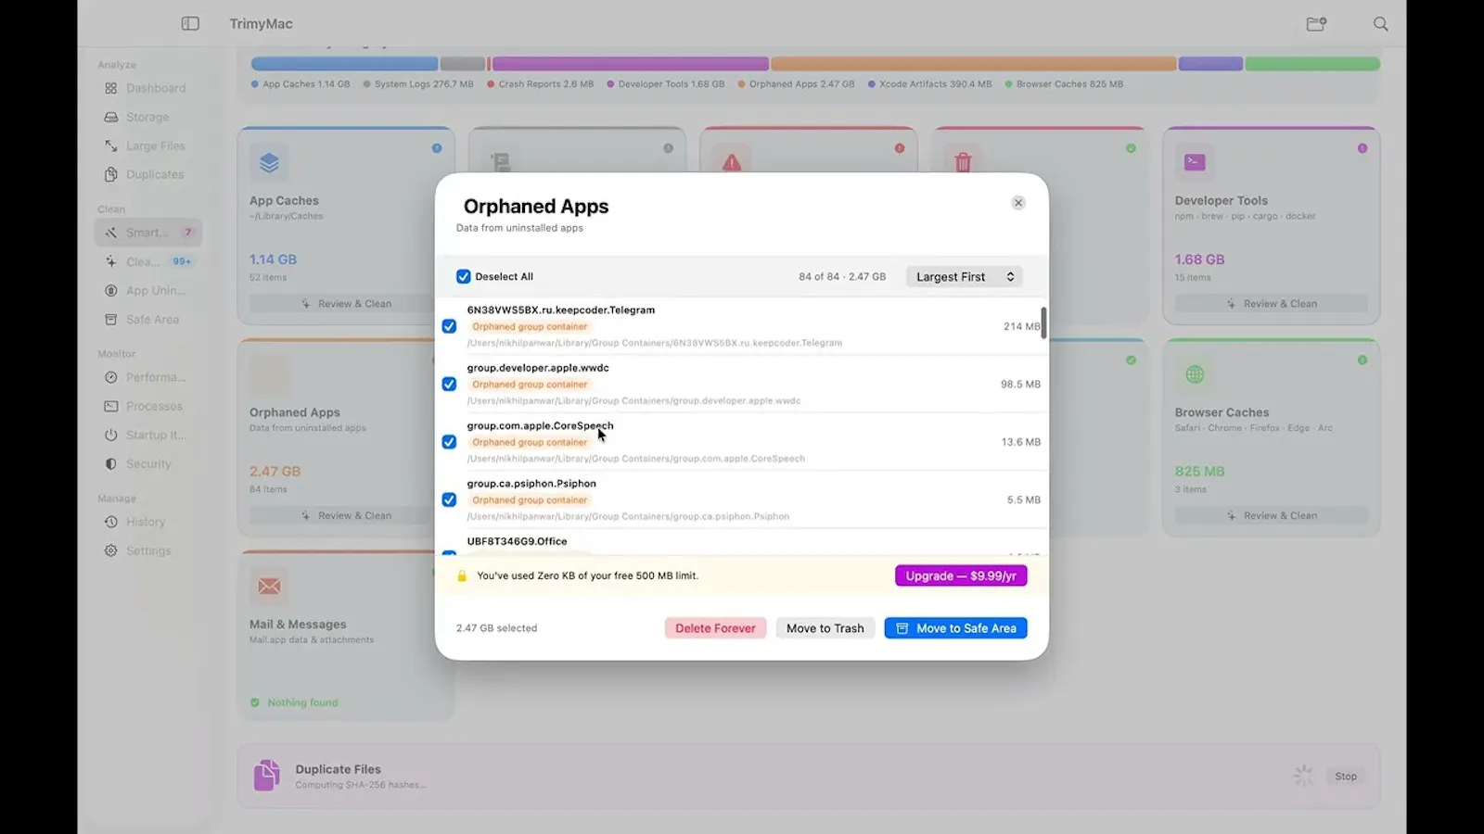Open the Largest First sort dropdown
The height and width of the screenshot is (834, 1484).
(965, 276)
